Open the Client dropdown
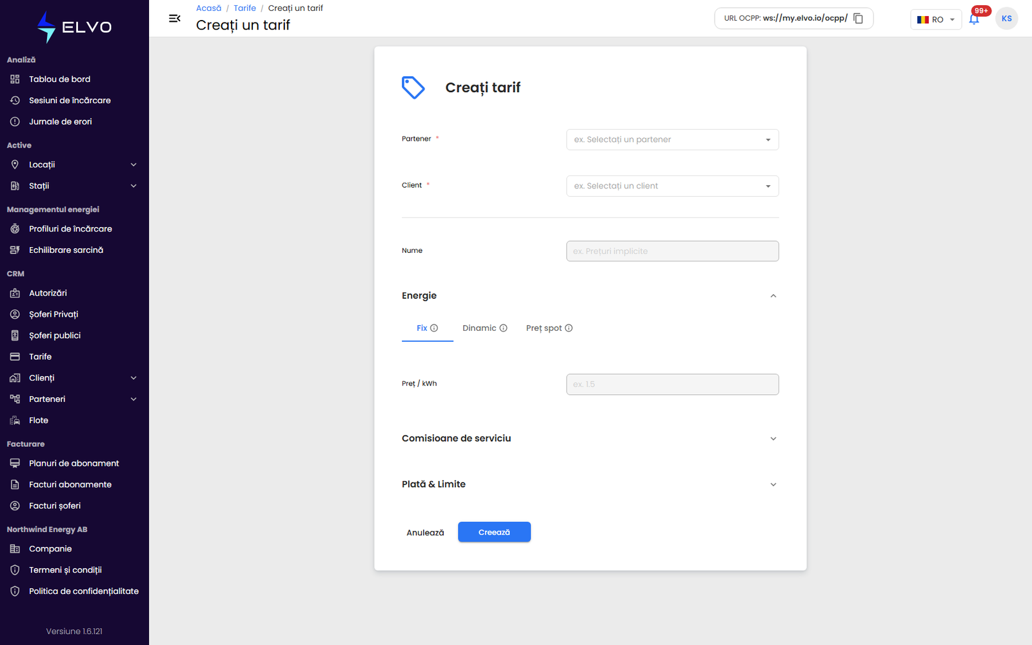Image resolution: width=1032 pixels, height=645 pixels. 672,186
